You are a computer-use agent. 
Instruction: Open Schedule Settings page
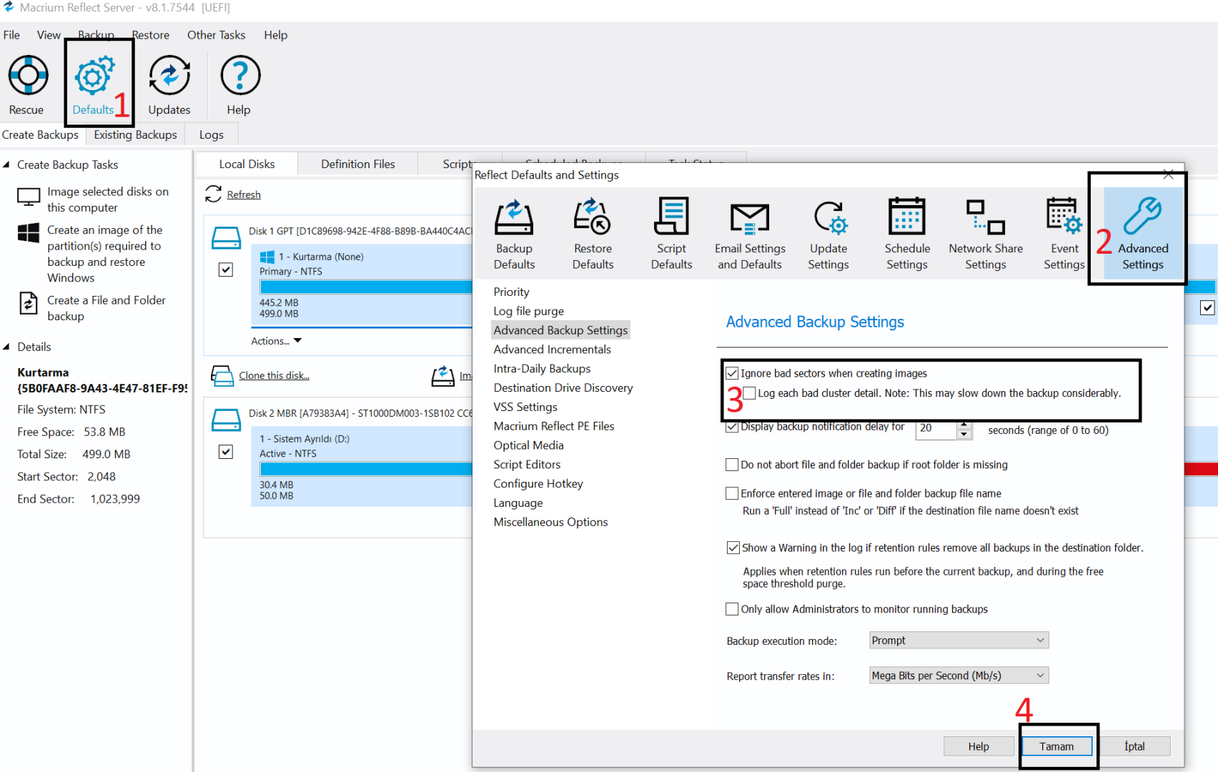coord(907,234)
